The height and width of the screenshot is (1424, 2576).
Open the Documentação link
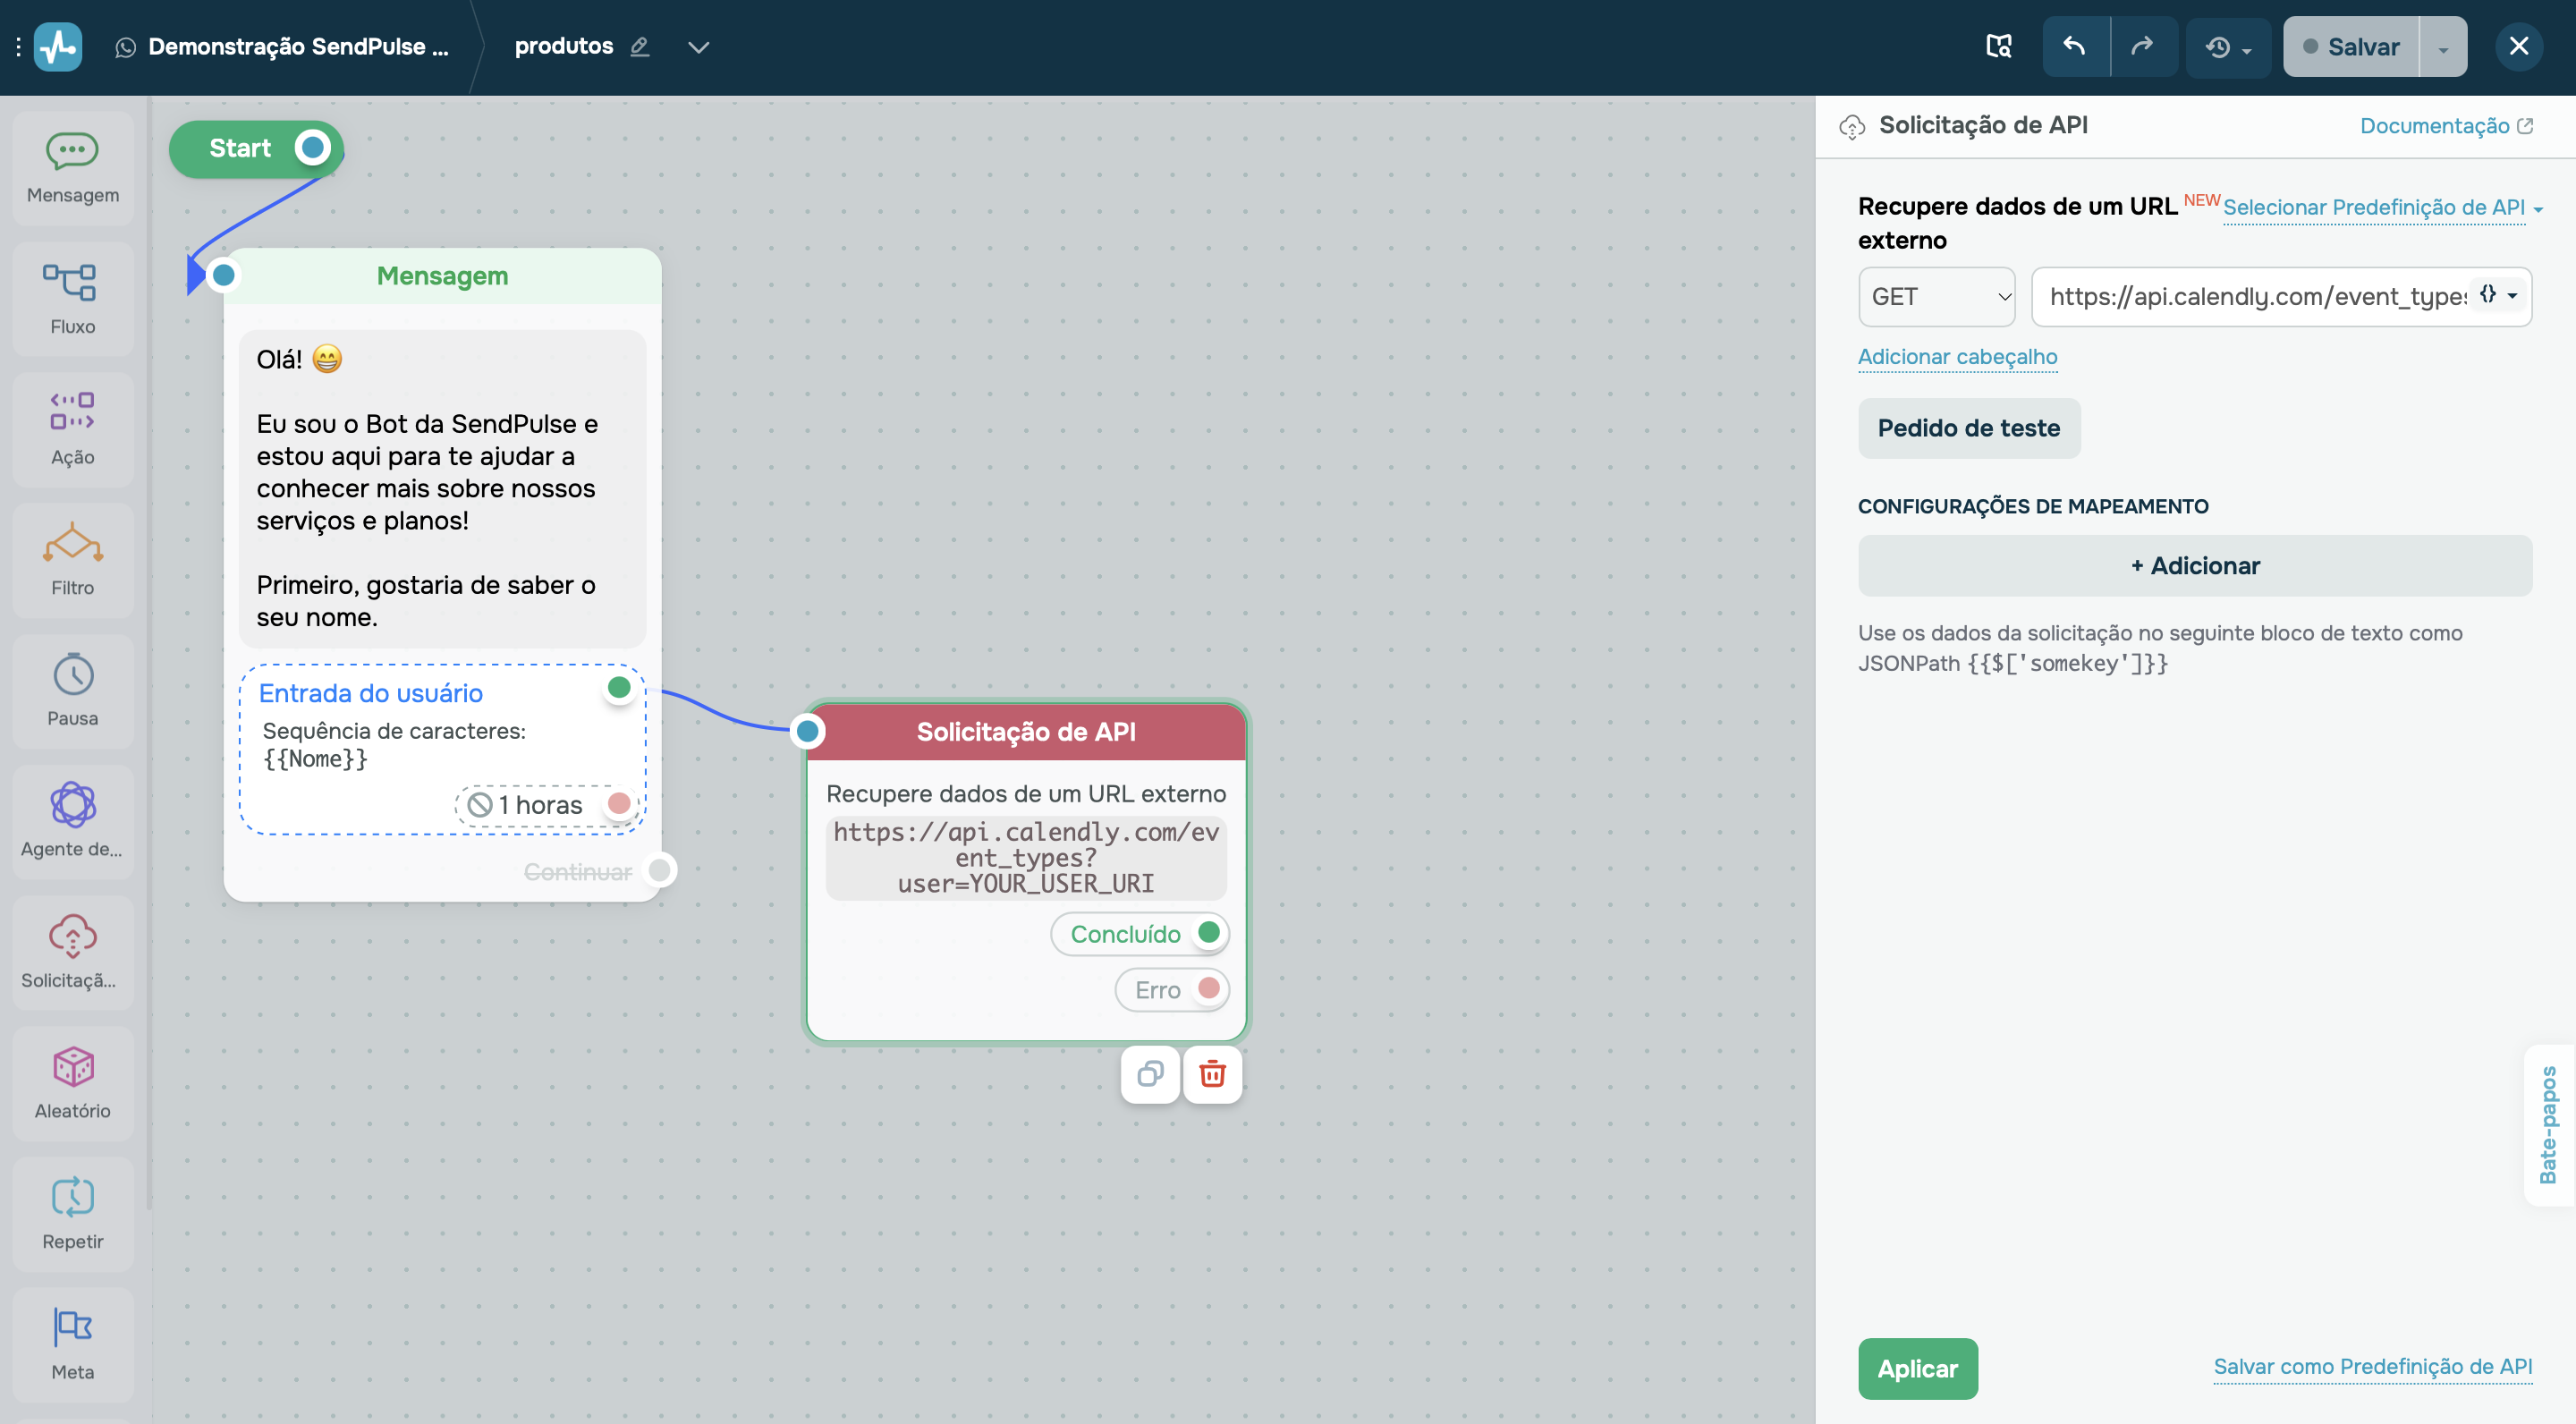pyautogui.click(x=2446, y=126)
